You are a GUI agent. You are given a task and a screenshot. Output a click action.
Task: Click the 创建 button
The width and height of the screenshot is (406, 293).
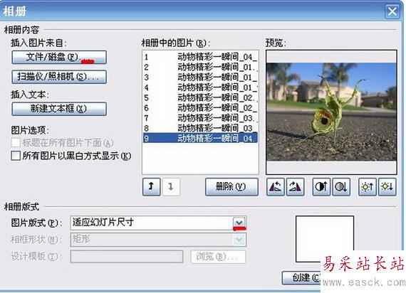click(x=302, y=278)
